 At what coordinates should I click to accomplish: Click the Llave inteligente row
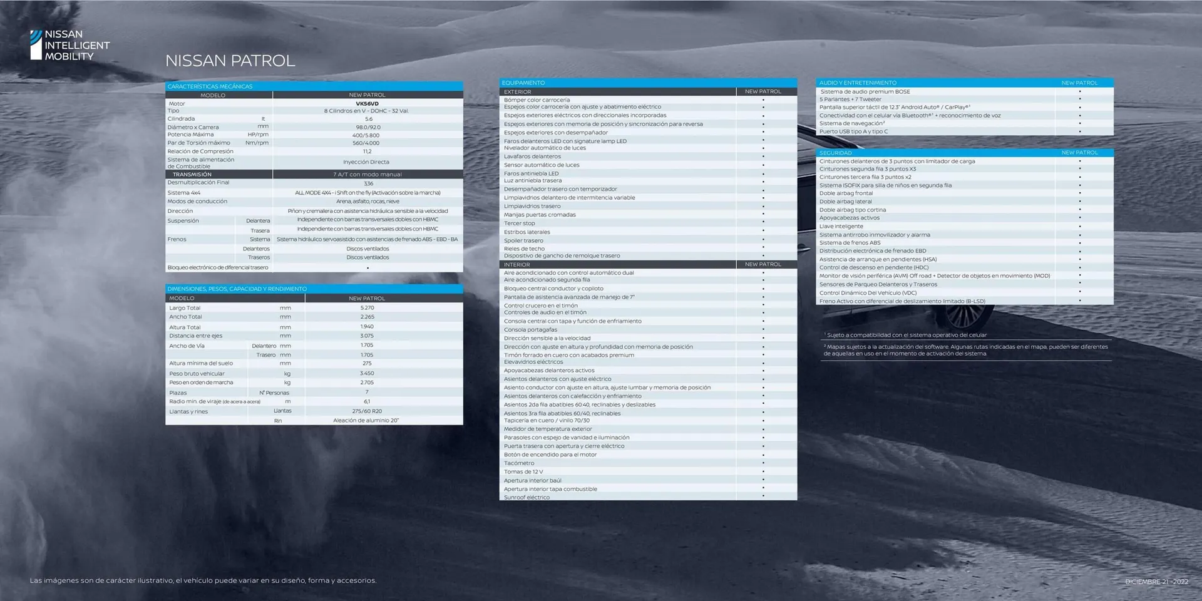tap(841, 227)
